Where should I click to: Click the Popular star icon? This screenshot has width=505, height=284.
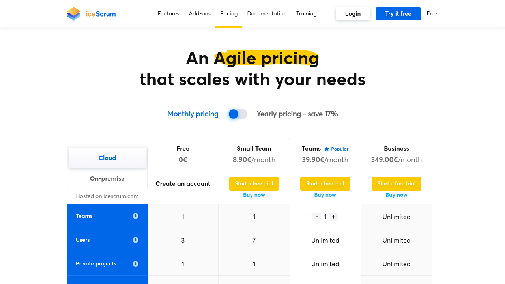pos(327,149)
